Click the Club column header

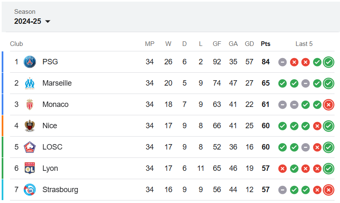click(x=16, y=44)
